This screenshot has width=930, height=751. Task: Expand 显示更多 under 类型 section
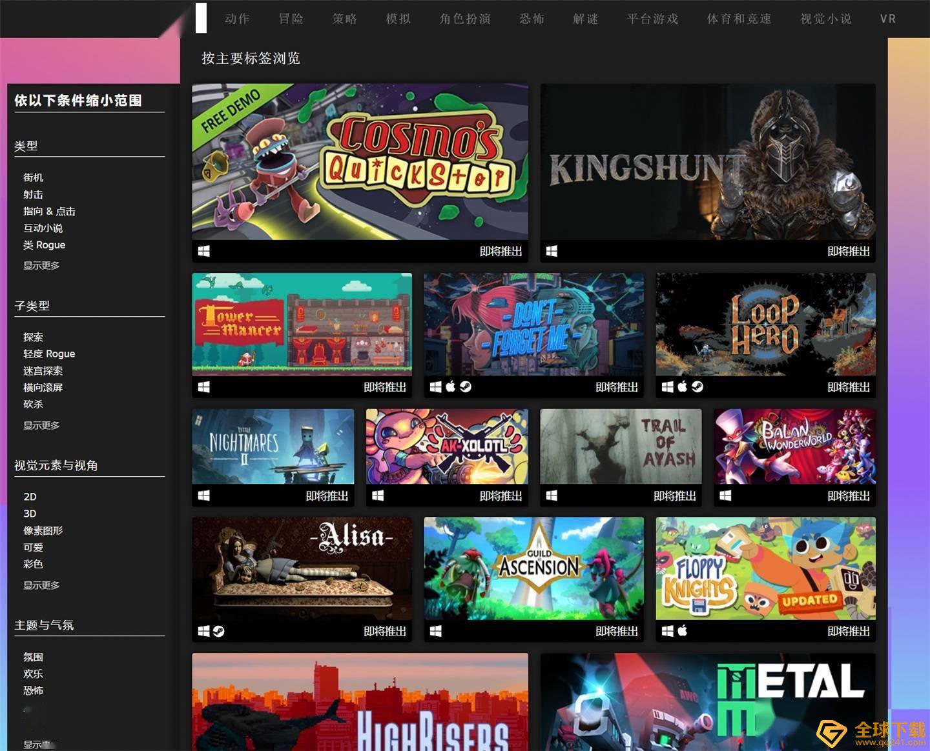point(41,265)
